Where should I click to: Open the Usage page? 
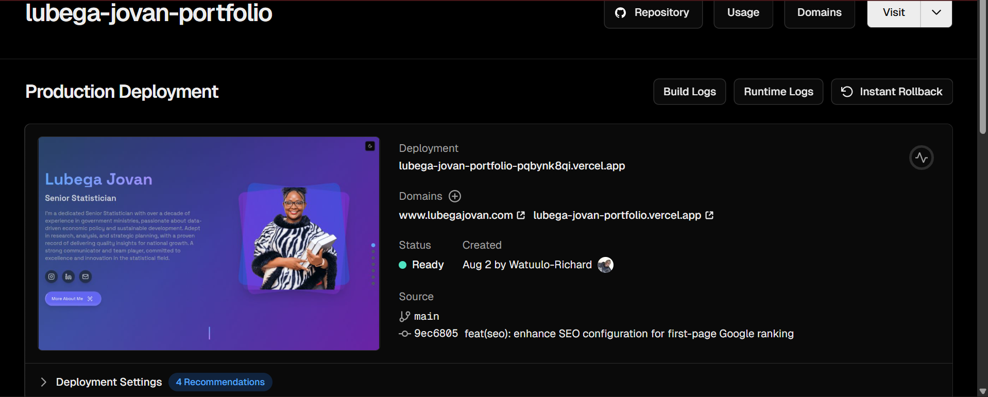pos(743,12)
